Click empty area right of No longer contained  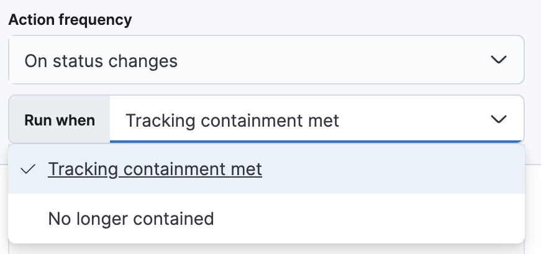(373, 219)
